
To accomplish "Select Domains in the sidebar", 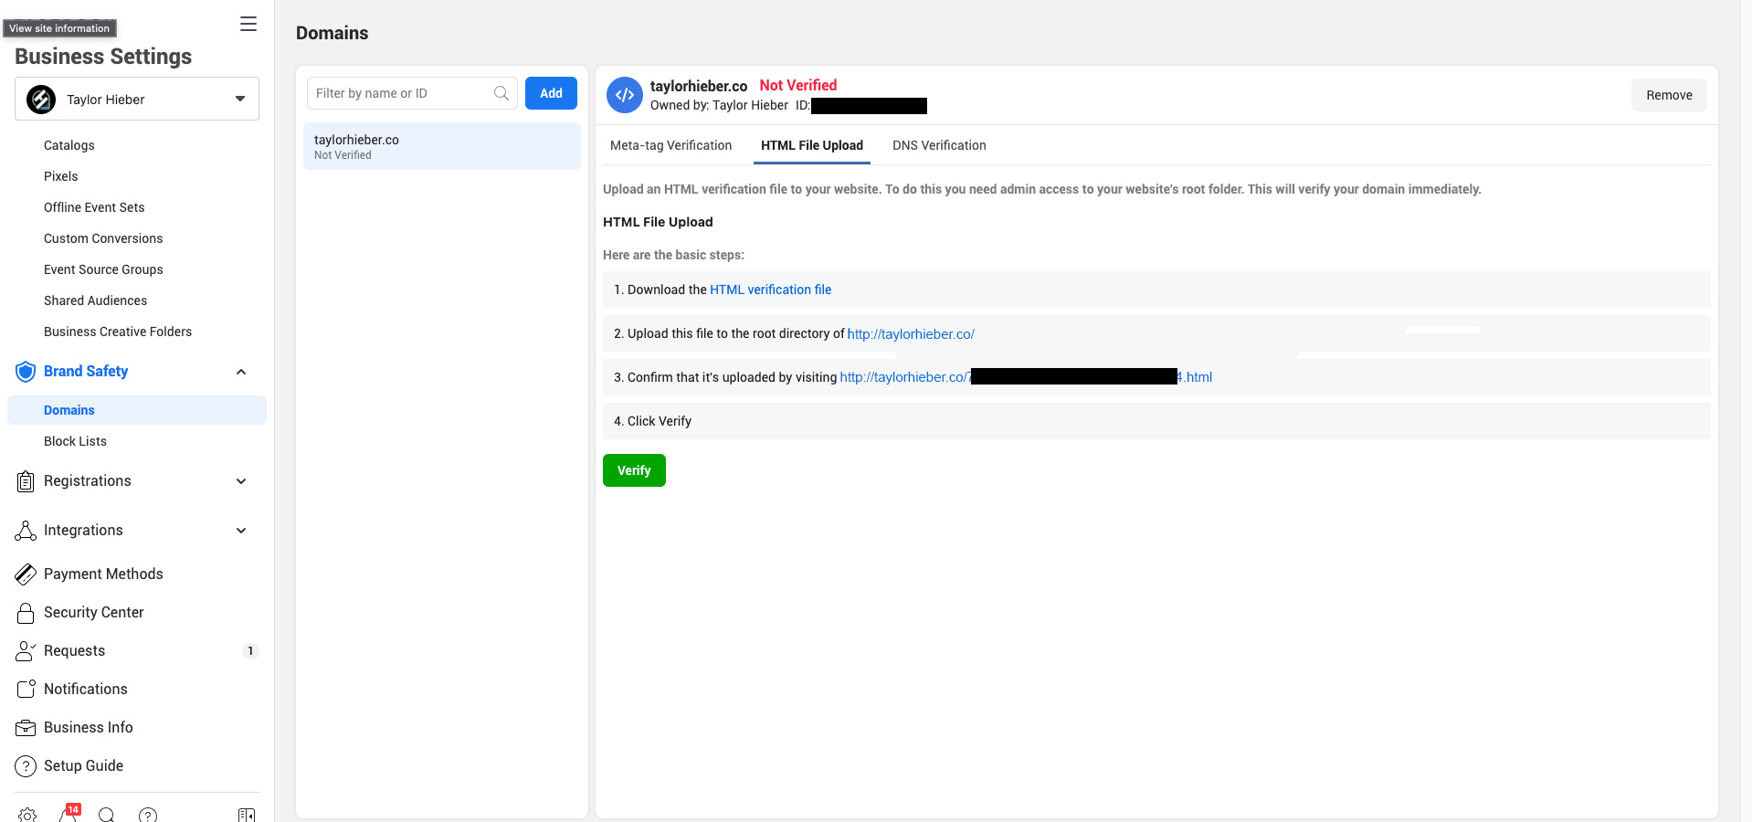I will tap(137, 410).
